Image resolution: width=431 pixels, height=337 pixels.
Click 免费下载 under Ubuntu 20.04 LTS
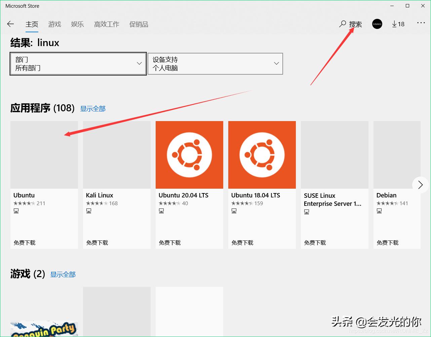pos(170,242)
